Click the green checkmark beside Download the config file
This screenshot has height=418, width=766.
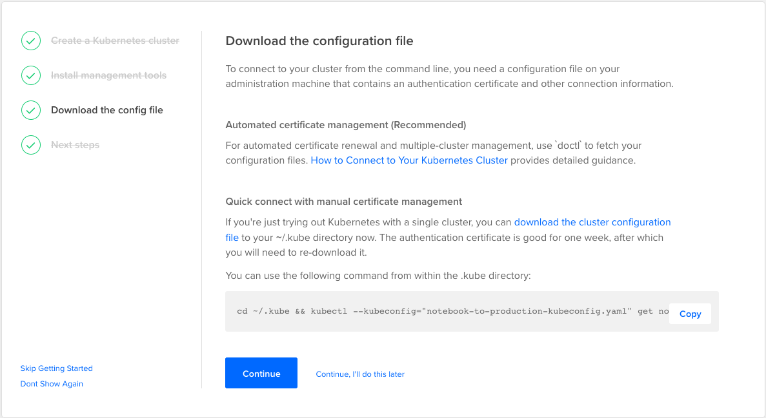coord(30,110)
